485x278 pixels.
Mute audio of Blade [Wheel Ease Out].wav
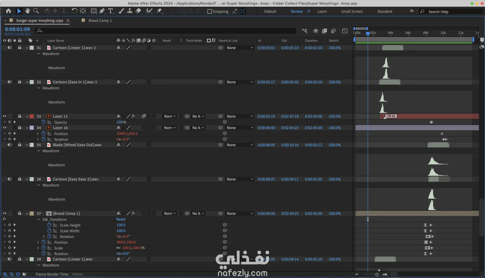click(10, 145)
